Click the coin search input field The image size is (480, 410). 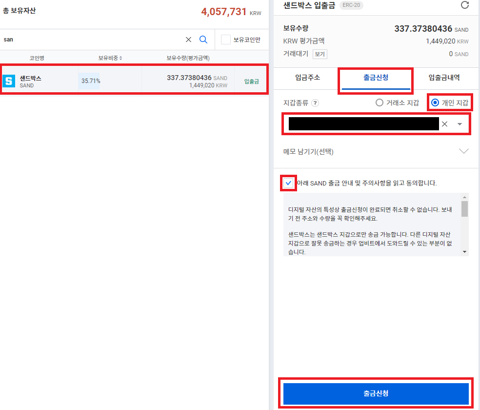click(x=92, y=40)
